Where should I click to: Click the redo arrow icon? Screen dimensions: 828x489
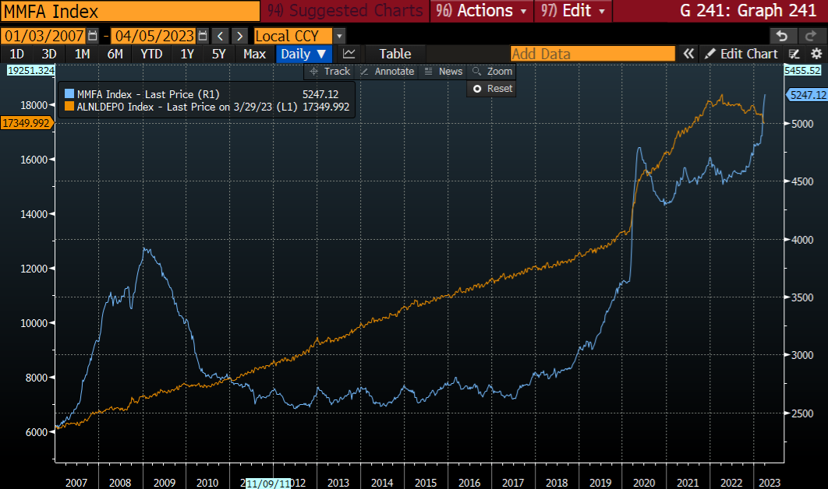812,36
